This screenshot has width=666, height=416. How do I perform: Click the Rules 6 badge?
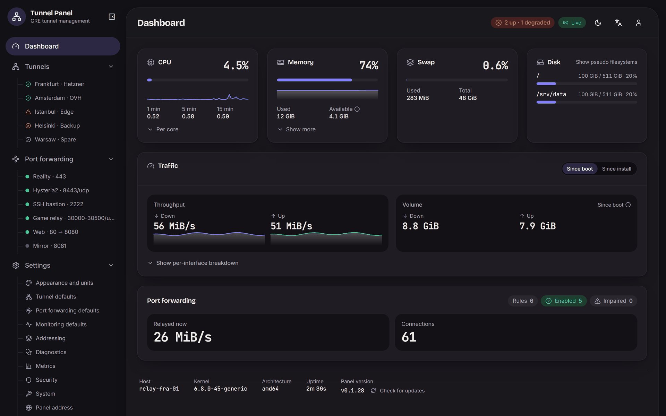[x=523, y=301]
